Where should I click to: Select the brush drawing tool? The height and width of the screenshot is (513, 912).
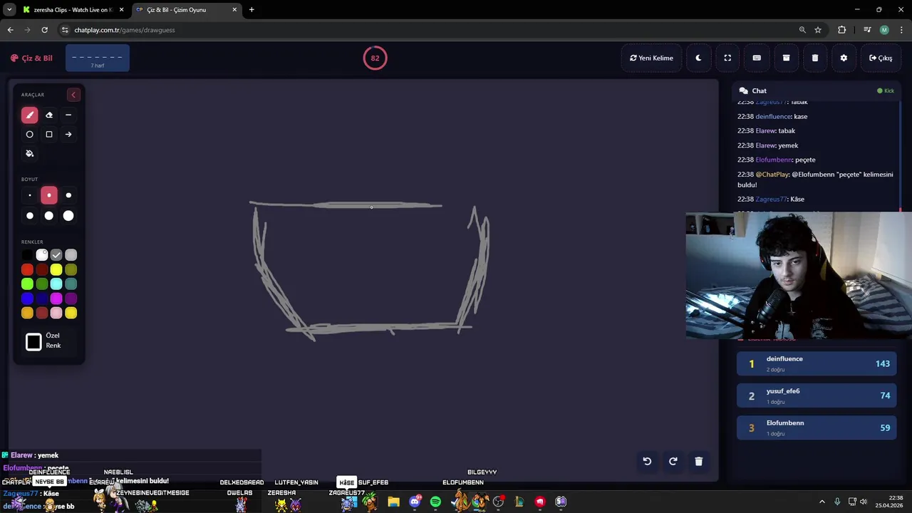(29, 115)
